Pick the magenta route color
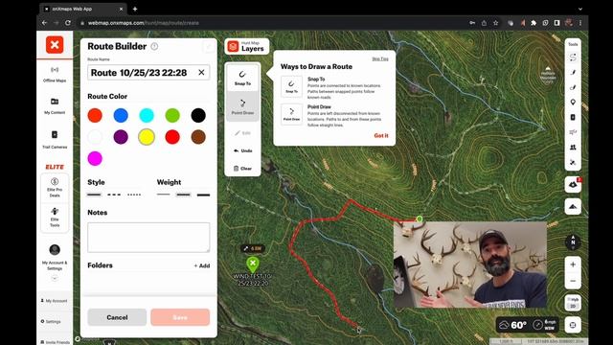The width and height of the screenshot is (613, 345). tap(95, 158)
